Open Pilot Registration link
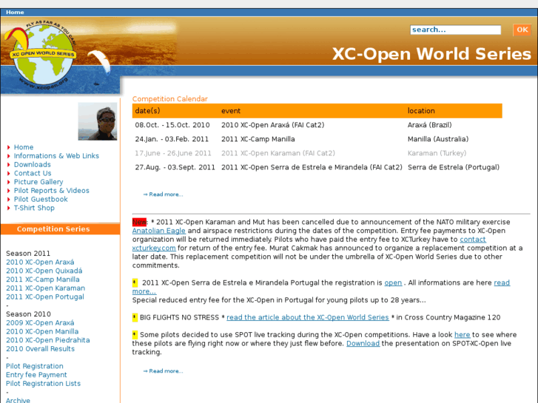Screen dimensions: 538x403 click(35, 366)
